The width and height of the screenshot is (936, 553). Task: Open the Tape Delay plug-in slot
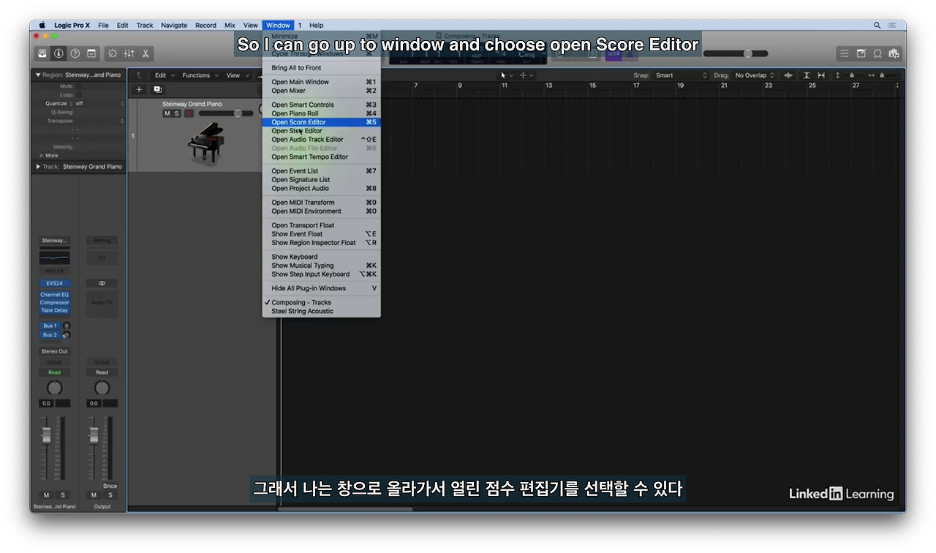(x=54, y=310)
